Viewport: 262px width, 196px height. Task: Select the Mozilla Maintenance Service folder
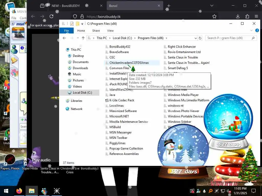click(129, 122)
